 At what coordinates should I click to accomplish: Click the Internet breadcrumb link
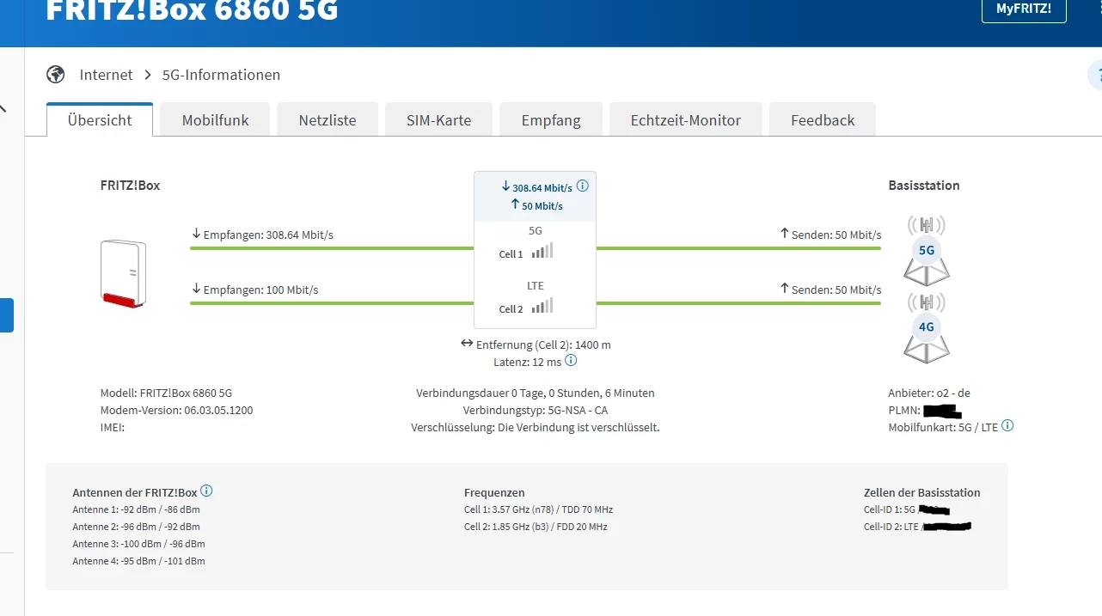[x=106, y=75]
